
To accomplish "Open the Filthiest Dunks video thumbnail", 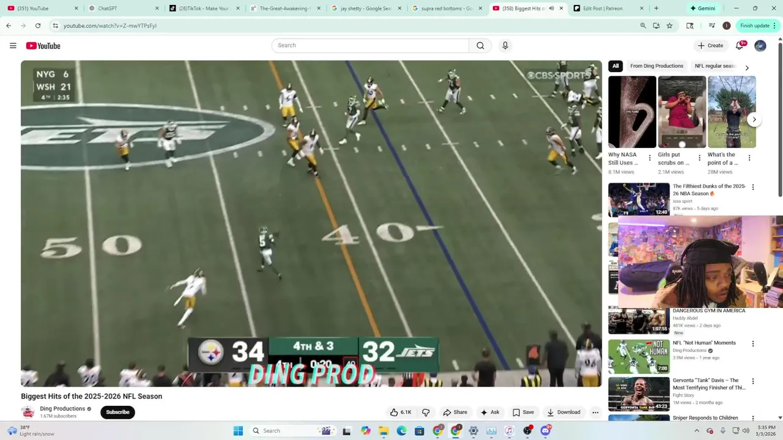I will click(639, 200).
